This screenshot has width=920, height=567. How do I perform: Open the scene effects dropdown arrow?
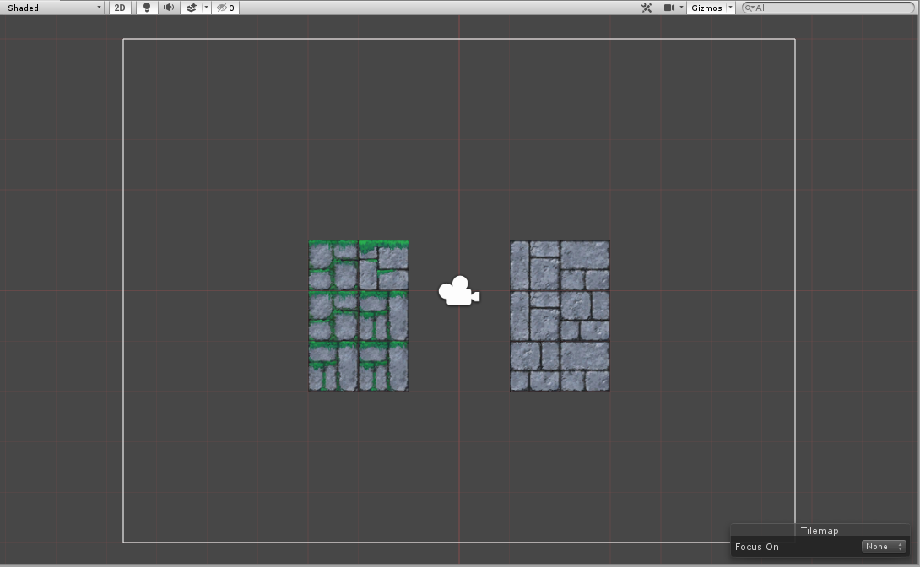[x=205, y=8]
